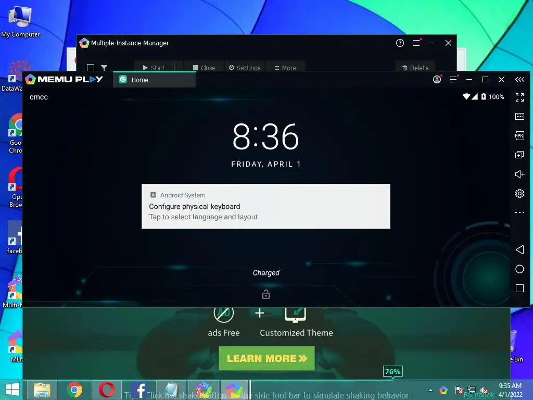Open MEmu Play main menu icon
The width and height of the screenshot is (533, 400).
pyautogui.click(x=453, y=79)
